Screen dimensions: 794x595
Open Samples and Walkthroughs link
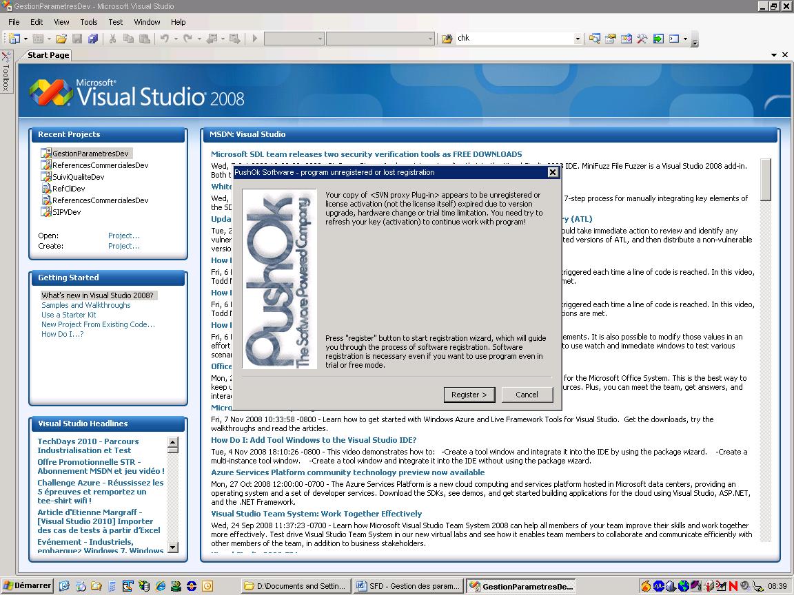85,305
